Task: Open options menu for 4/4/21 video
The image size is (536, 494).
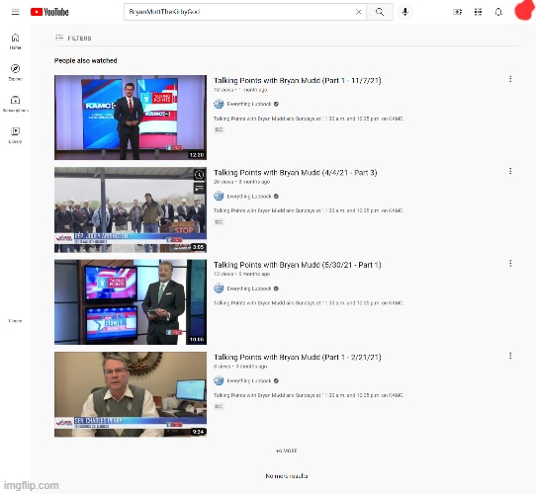Action: pos(510,171)
